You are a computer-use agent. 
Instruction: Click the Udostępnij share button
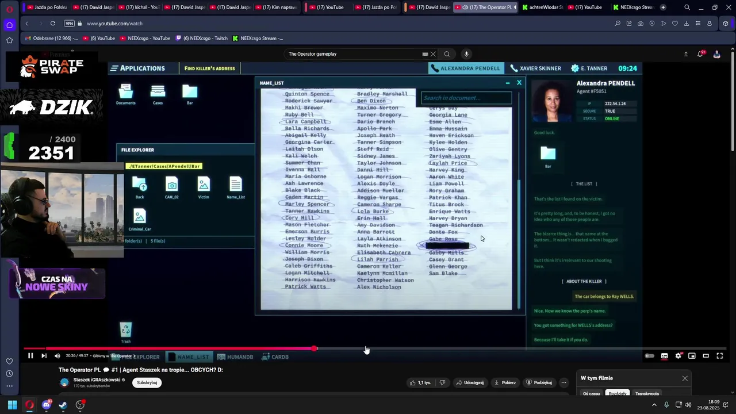point(469,382)
